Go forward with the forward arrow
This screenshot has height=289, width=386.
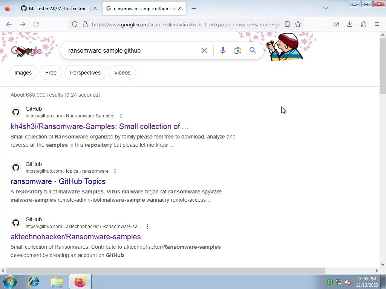[x=23, y=24]
